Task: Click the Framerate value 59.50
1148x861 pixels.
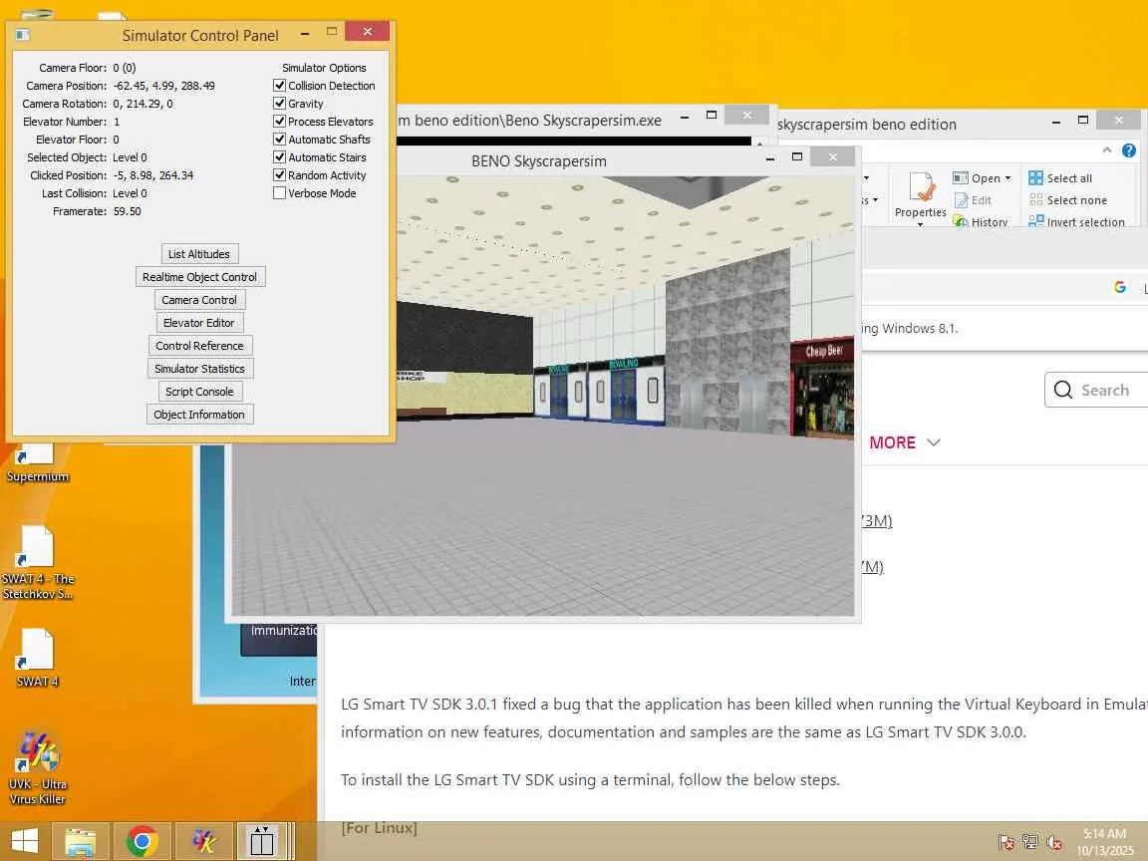Action: (128, 211)
